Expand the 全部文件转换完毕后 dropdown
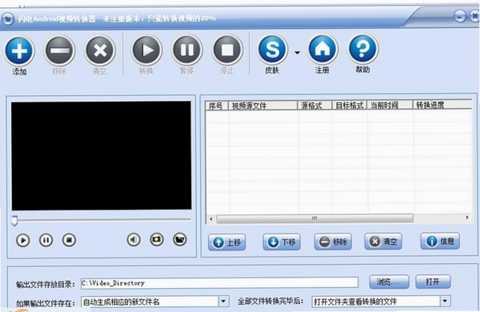480x312 pixels. point(445,302)
